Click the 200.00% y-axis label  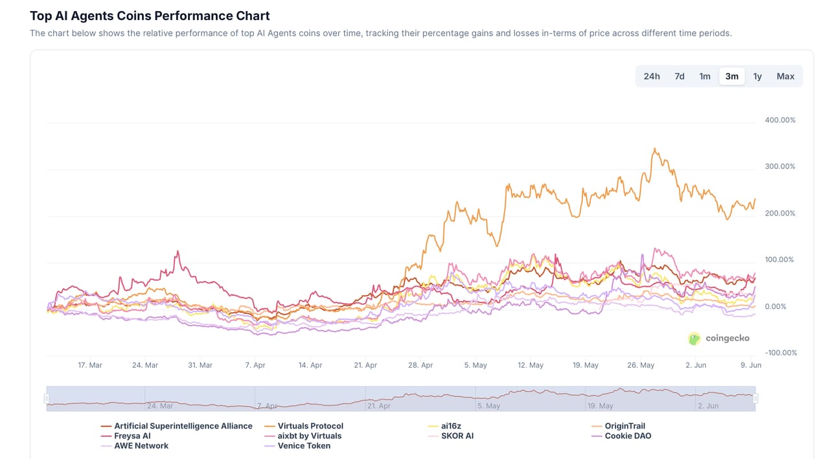point(780,214)
